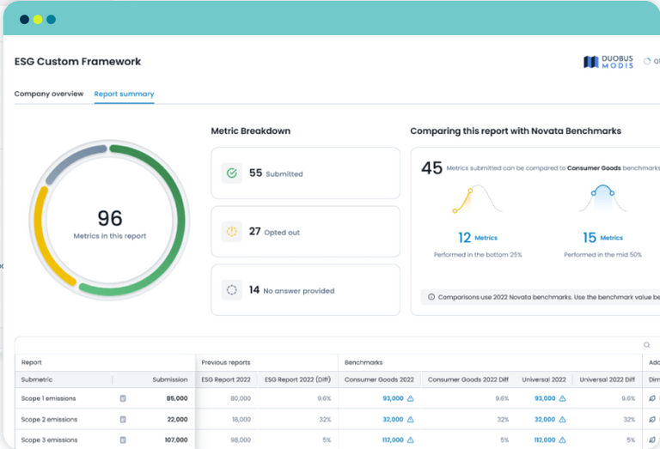Open the 12 Metrics link
This screenshot has height=449, width=660.
click(477, 238)
